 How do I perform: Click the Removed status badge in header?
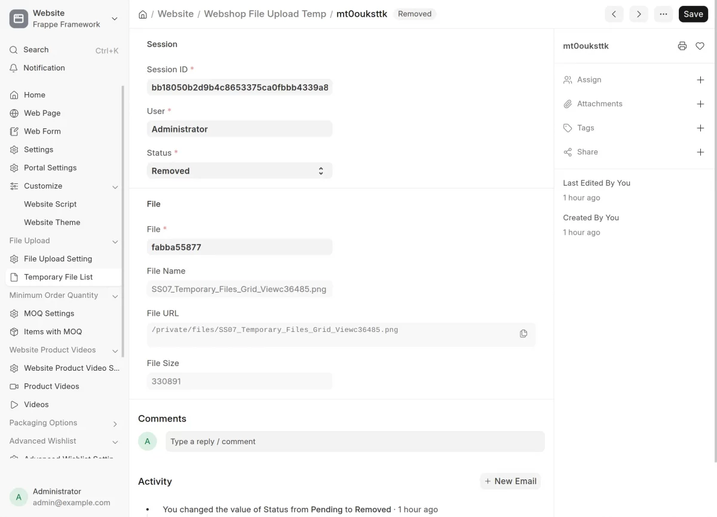pos(415,14)
